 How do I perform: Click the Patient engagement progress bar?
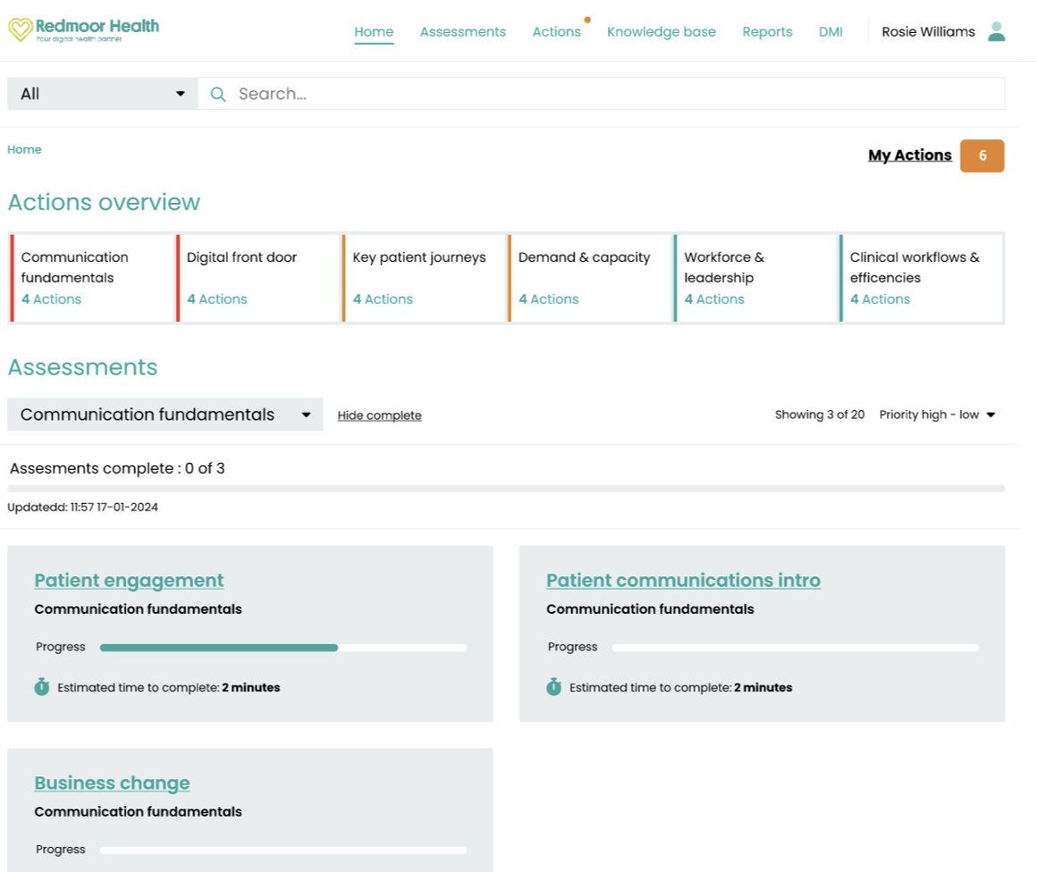click(x=282, y=648)
